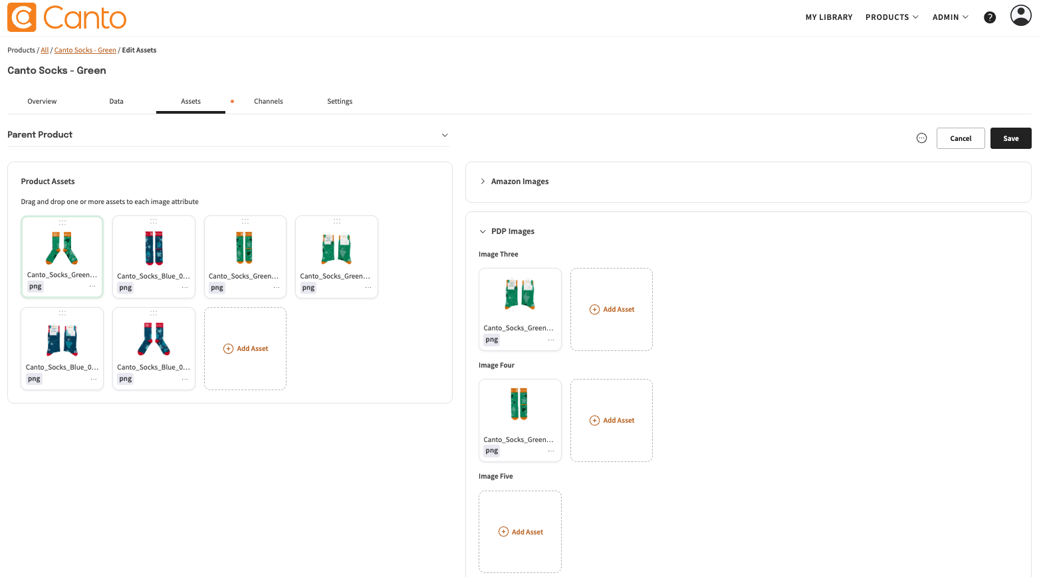This screenshot has height=577, width=1041.
Task: Switch to the Data tab
Action: pos(116,101)
